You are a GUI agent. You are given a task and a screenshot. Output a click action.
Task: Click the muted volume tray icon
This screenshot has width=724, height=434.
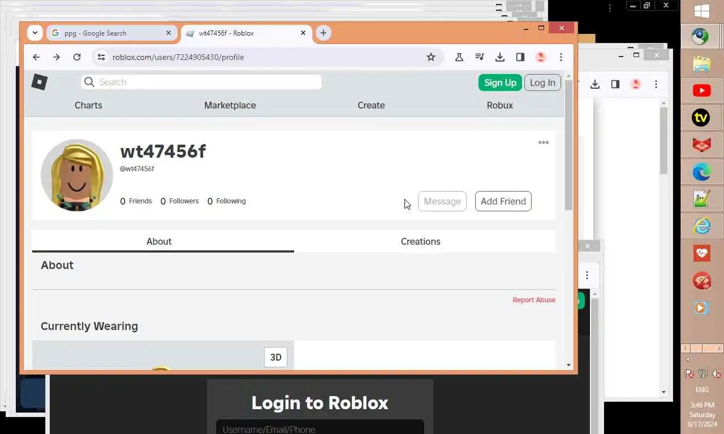pyautogui.click(x=716, y=374)
